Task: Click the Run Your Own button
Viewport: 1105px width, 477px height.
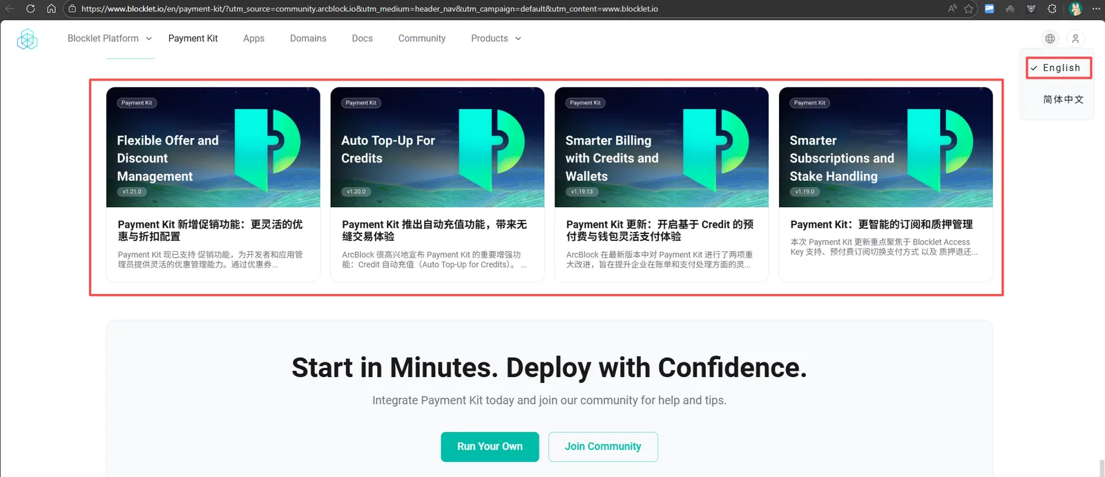Action: (x=490, y=447)
